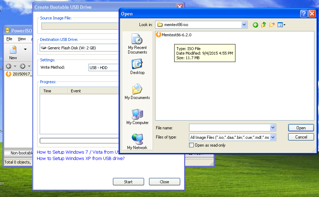Go back using green arrow in Open dialog
Screen dimensions: 319x197
coord(255,25)
